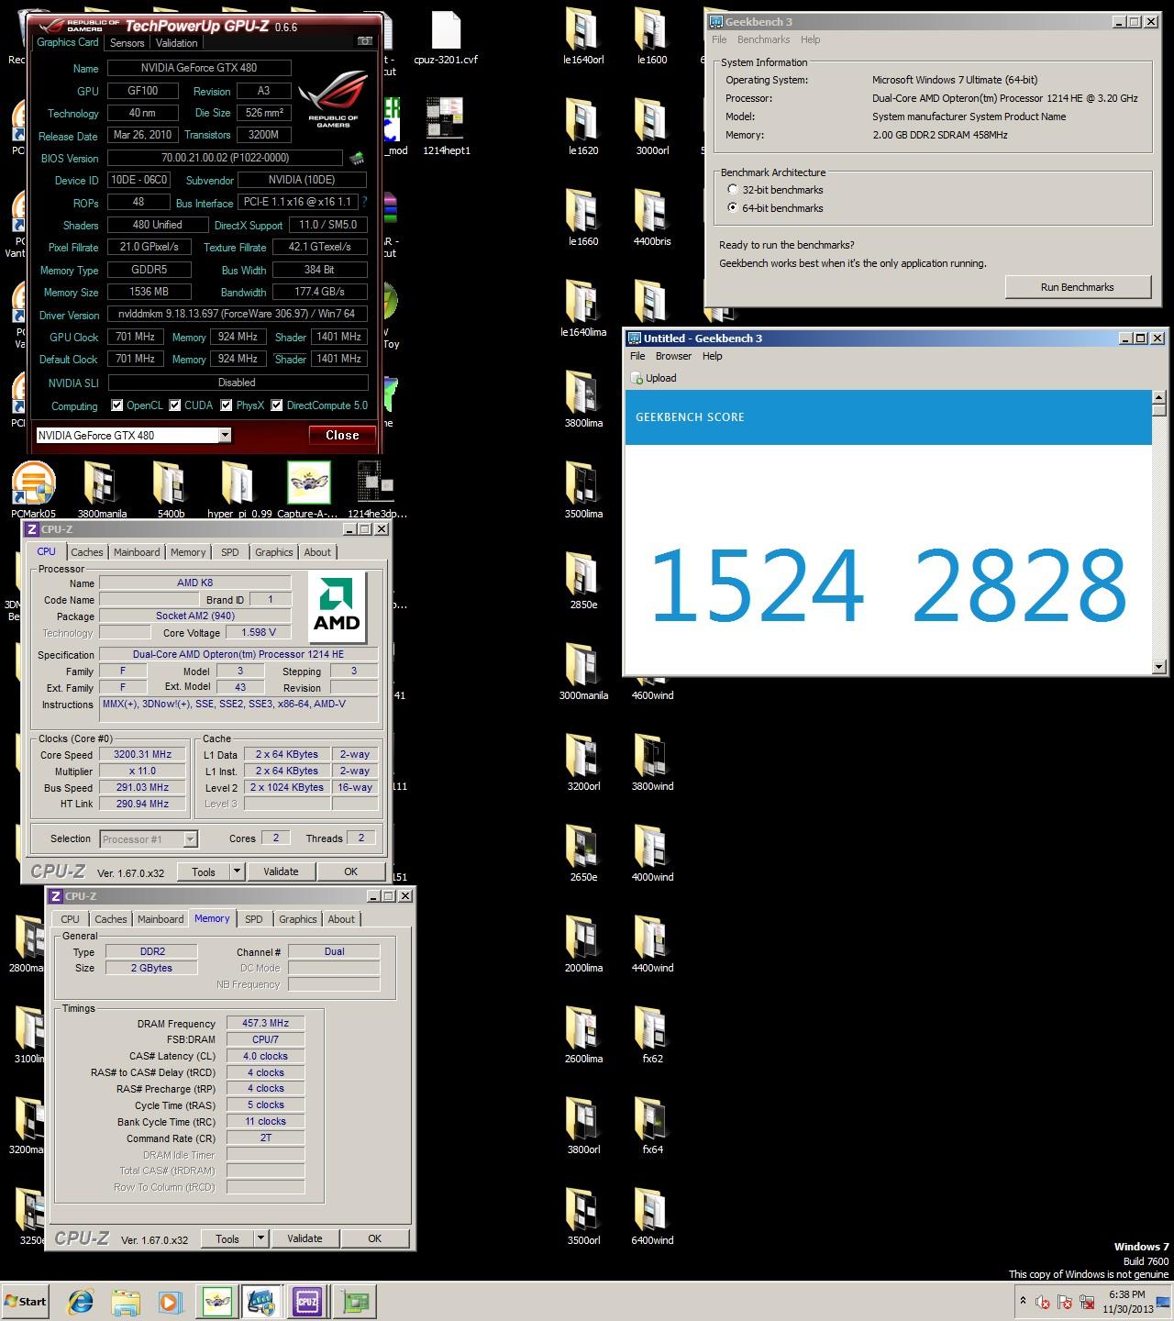Click the Windows Start button

[26, 1301]
